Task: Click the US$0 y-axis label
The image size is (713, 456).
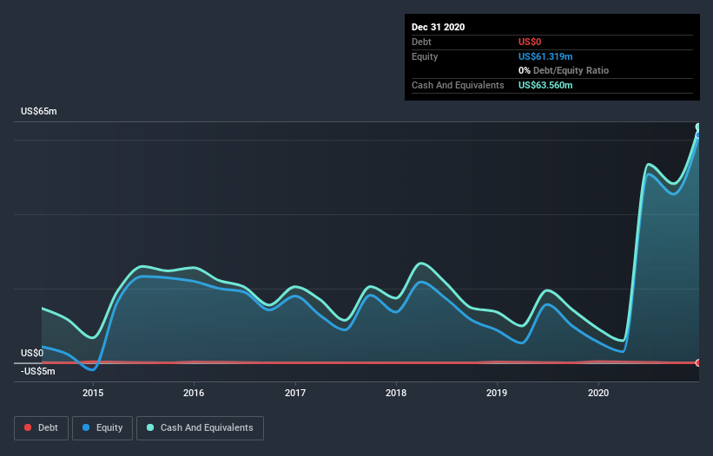Action: point(32,353)
